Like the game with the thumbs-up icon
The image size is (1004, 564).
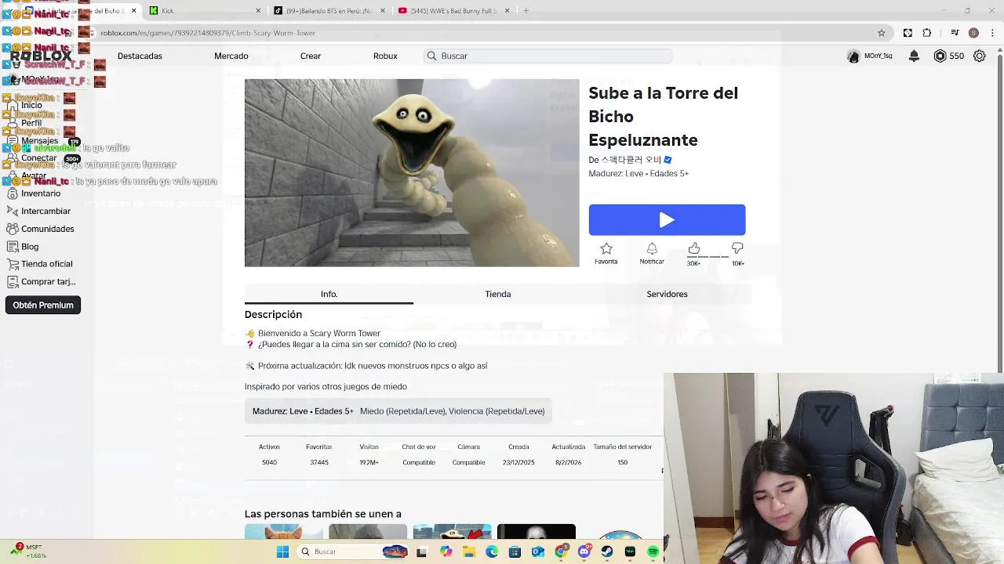coord(694,249)
